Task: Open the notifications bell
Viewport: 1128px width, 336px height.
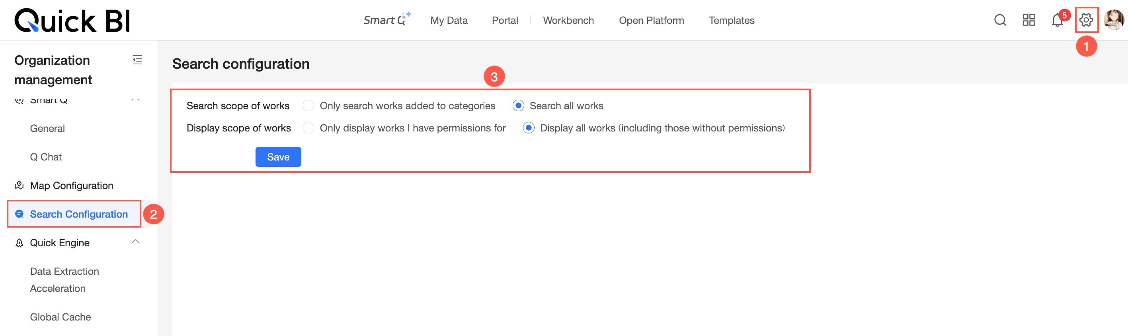Action: coord(1057,20)
